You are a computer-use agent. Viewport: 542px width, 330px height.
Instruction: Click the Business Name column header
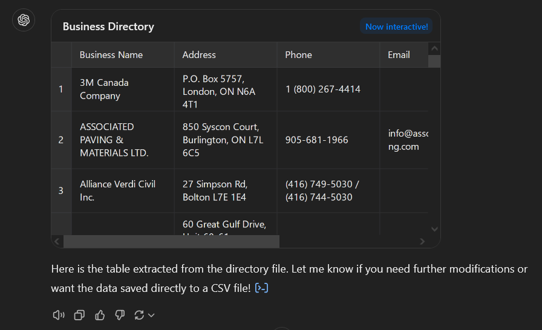tap(123, 55)
